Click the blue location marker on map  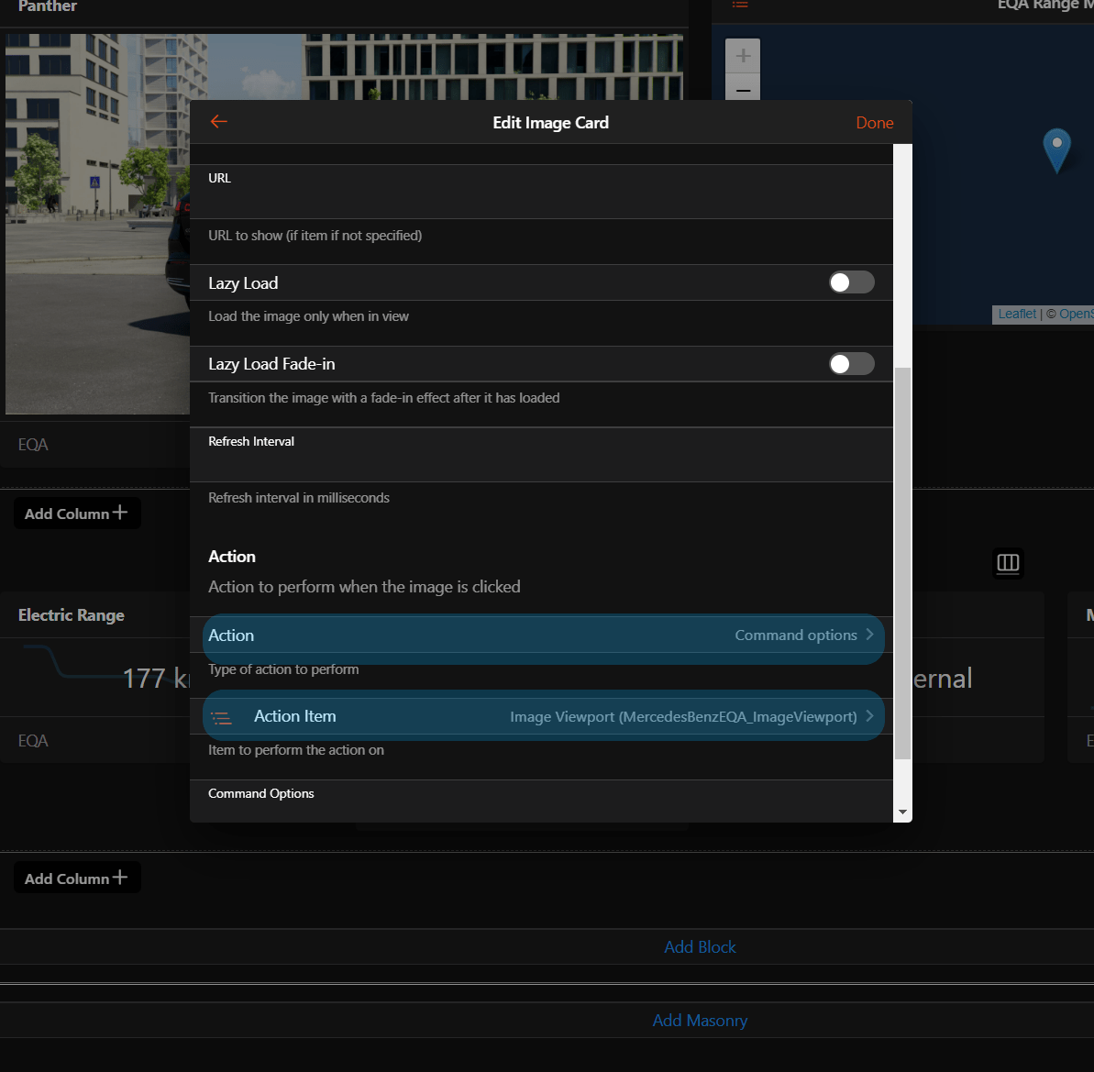1056,149
